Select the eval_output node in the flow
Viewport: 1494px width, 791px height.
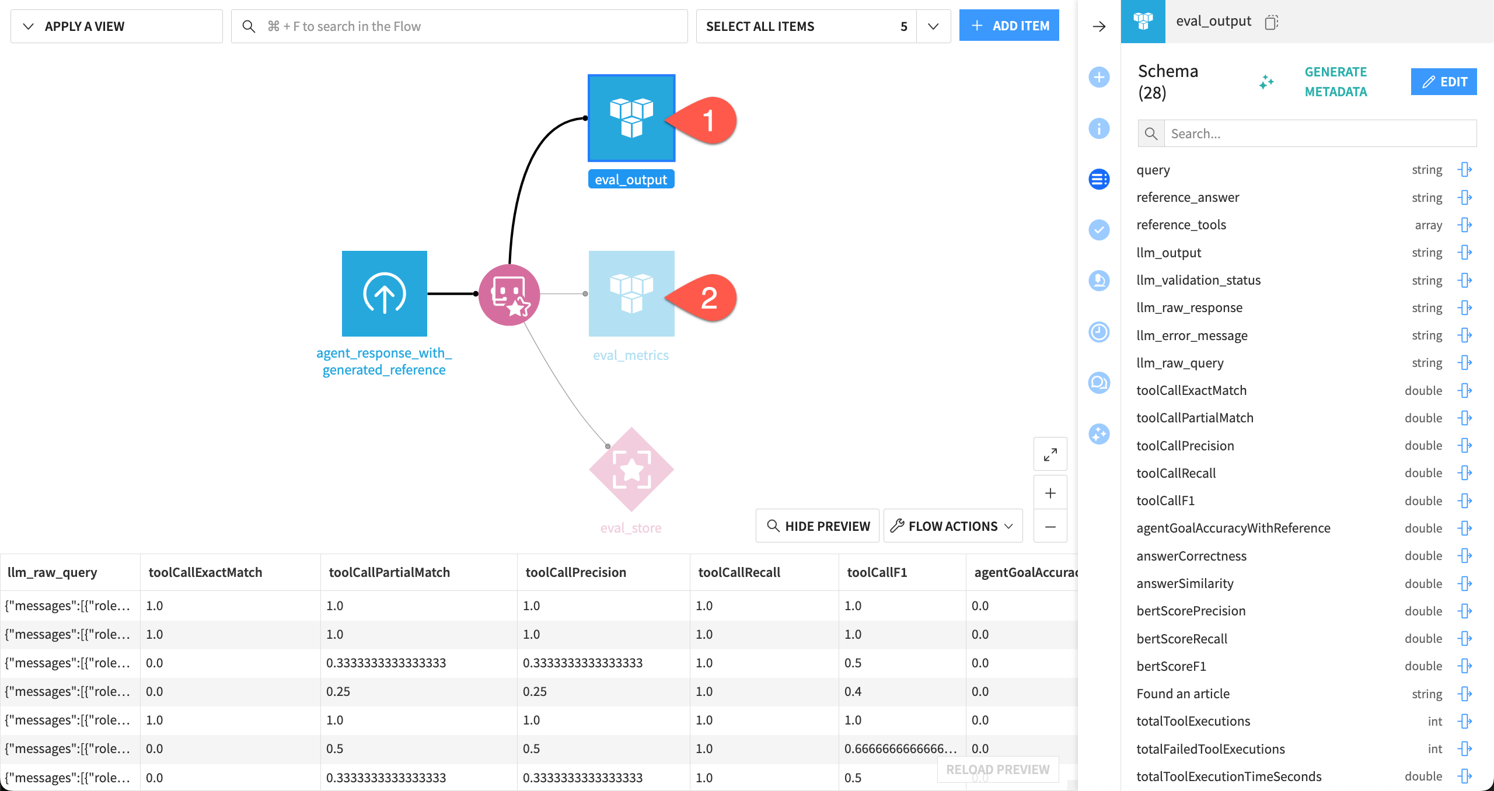coord(631,118)
